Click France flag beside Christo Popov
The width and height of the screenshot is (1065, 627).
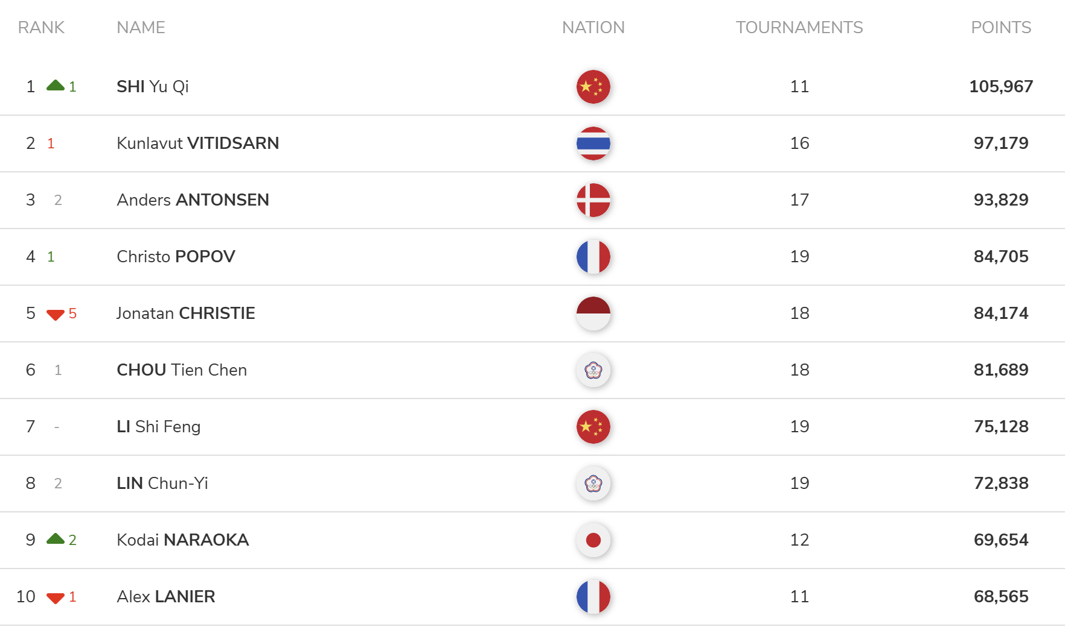pos(593,257)
